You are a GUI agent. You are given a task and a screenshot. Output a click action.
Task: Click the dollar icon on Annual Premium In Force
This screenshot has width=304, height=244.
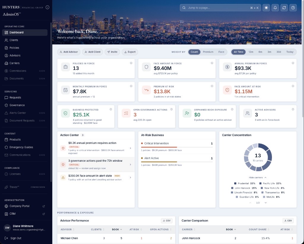(227, 67)
